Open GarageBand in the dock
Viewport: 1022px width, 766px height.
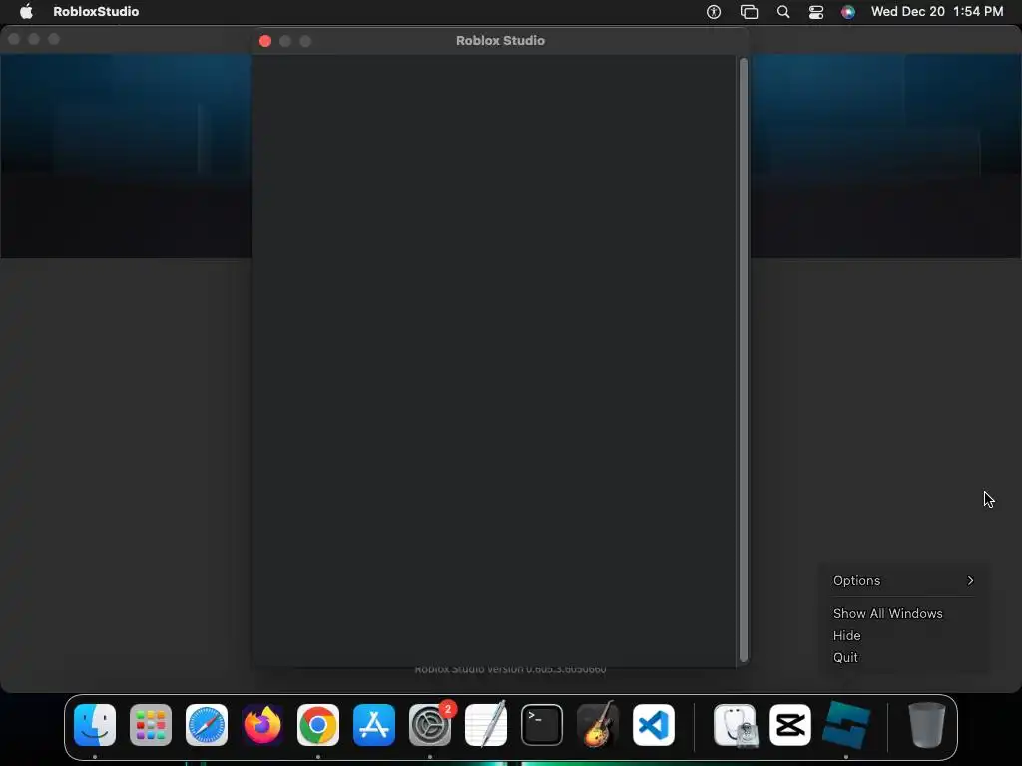coord(598,725)
